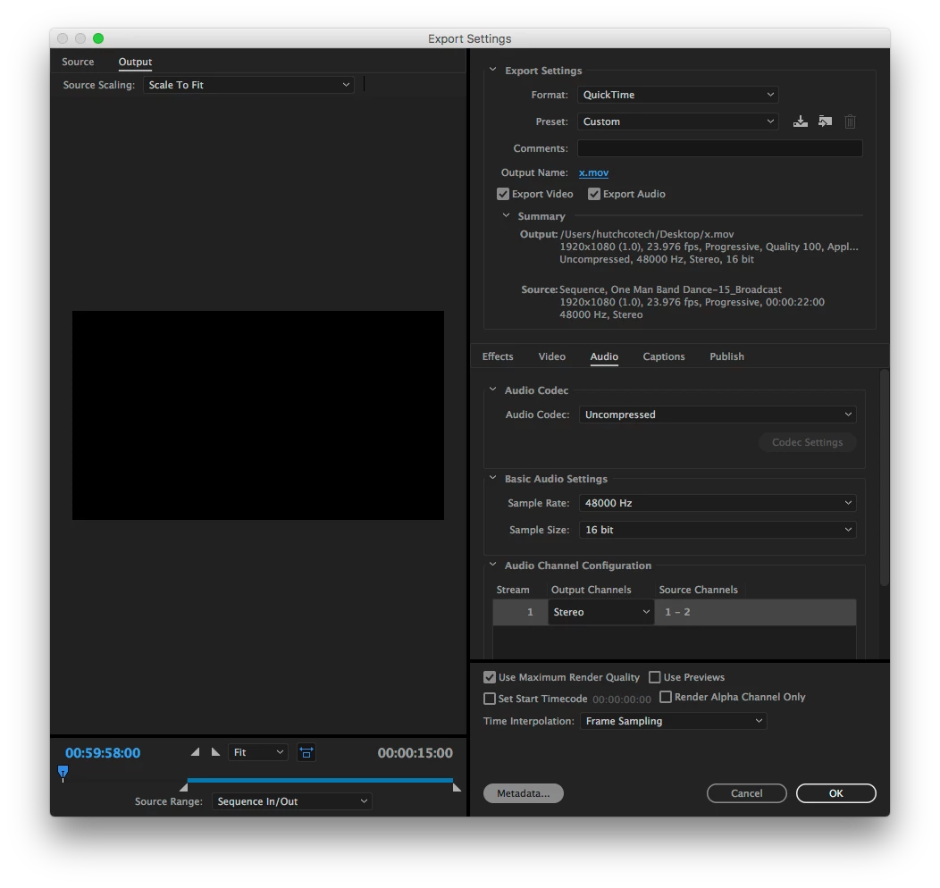Switch to the Effects tab
The height and width of the screenshot is (888, 940).
click(x=498, y=356)
